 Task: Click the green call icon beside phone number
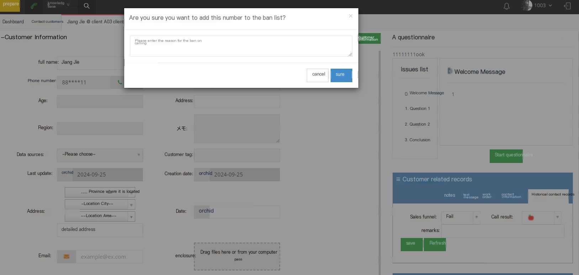pos(120,82)
